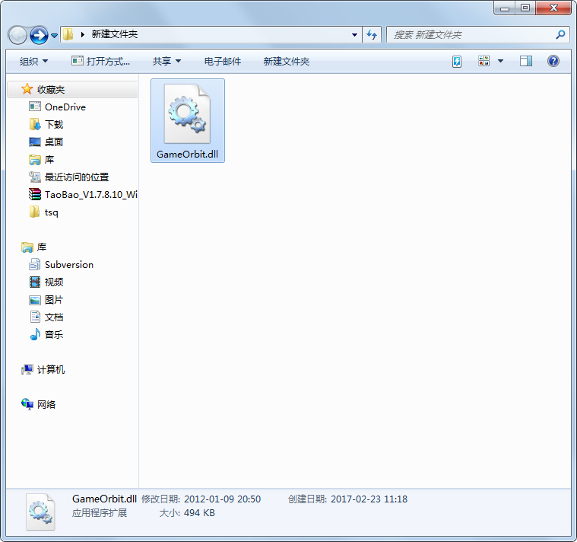This screenshot has height=542, width=577.
Task: Create folder via 新建文件夹 button
Action: pos(287,61)
